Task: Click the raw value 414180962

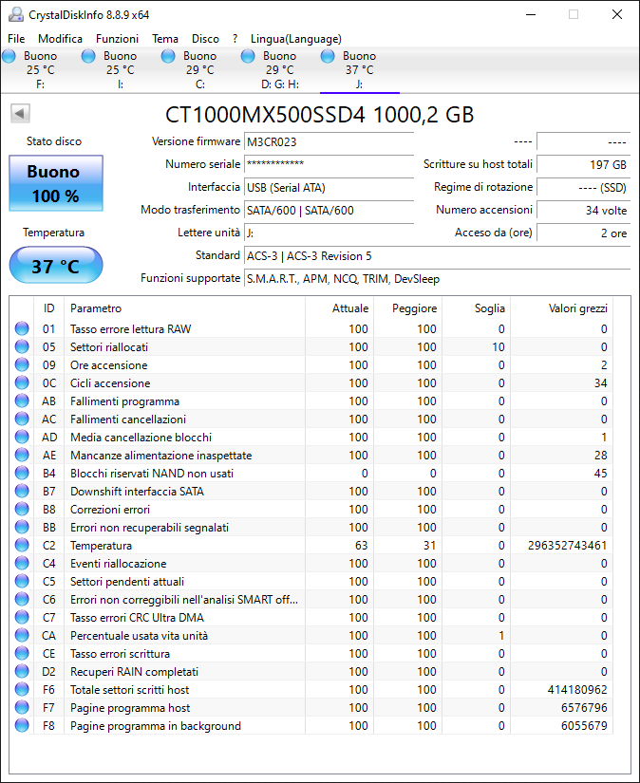Action: 577,690
